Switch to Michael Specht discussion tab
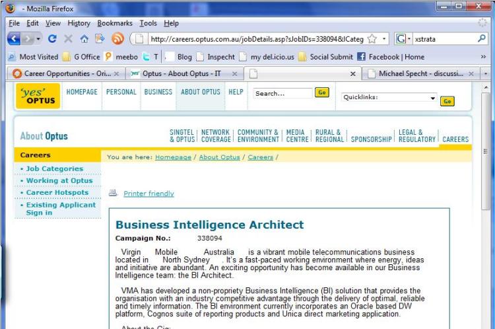The width and height of the screenshot is (495, 329). click(x=421, y=73)
